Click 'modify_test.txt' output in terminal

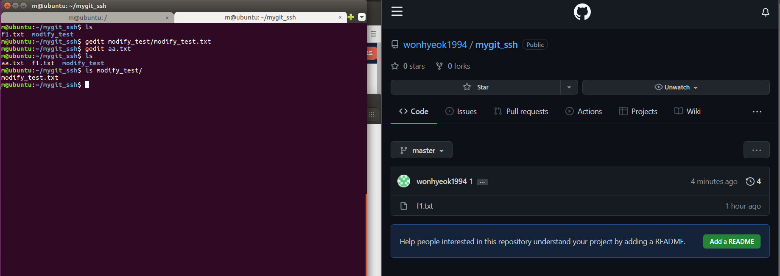click(30, 78)
